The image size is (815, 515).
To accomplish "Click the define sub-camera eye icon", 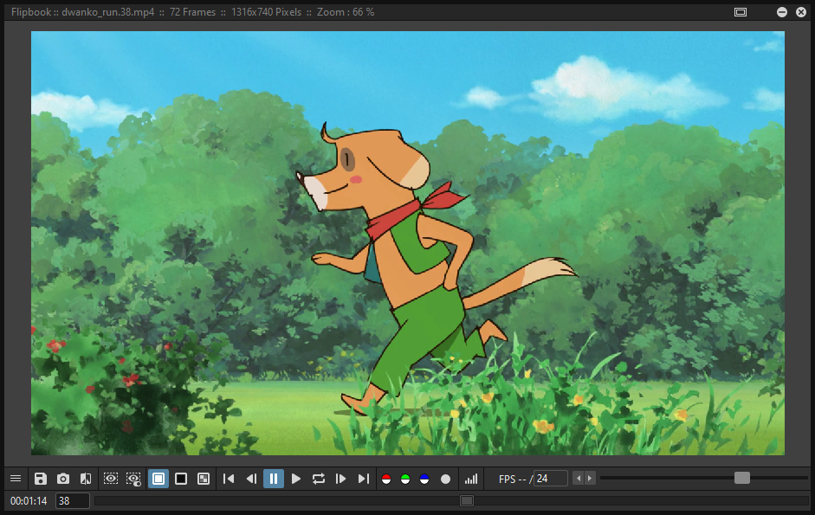I will 111,479.
